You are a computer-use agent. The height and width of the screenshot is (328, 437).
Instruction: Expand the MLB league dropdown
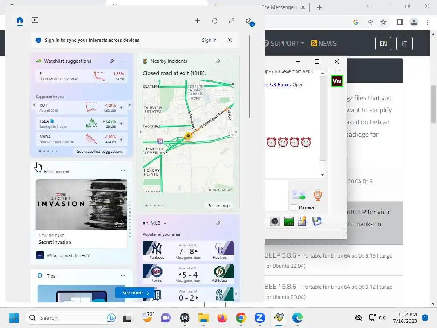(165, 223)
